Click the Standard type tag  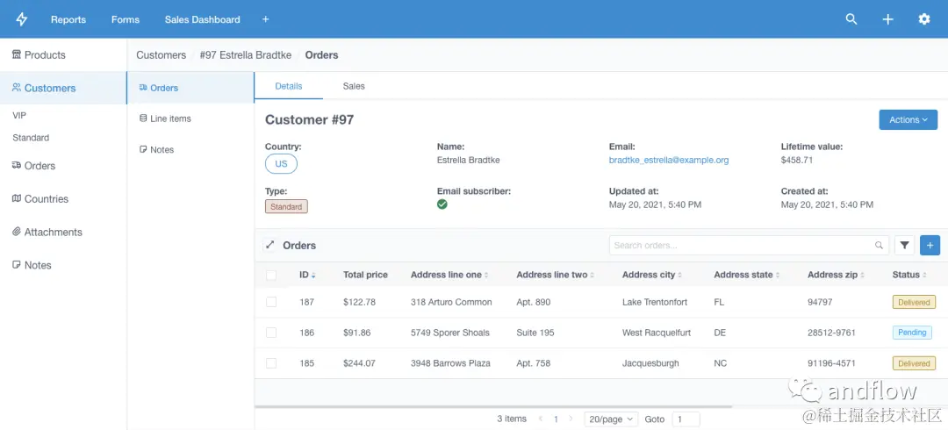(286, 207)
